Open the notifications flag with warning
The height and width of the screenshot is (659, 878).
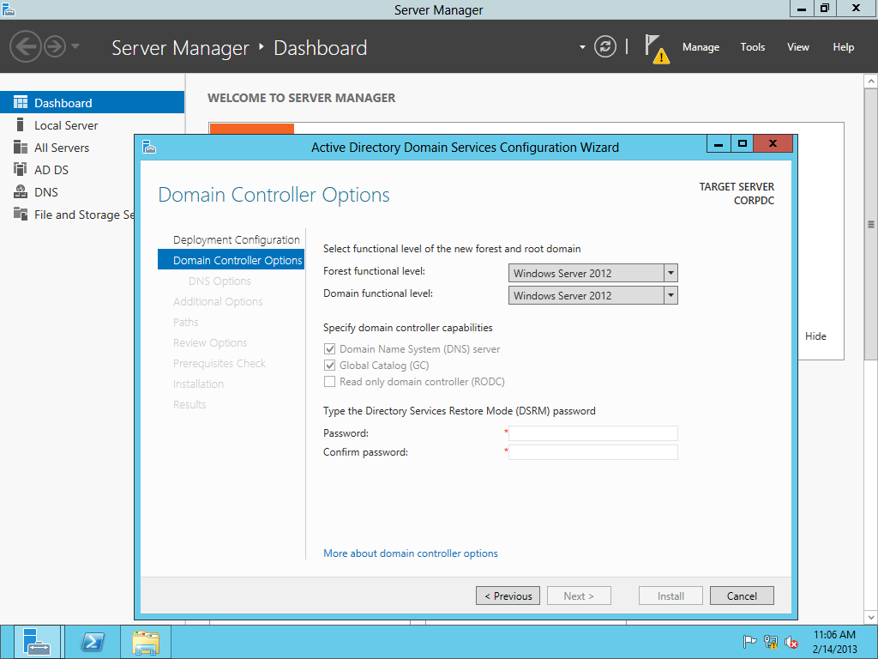pos(655,48)
